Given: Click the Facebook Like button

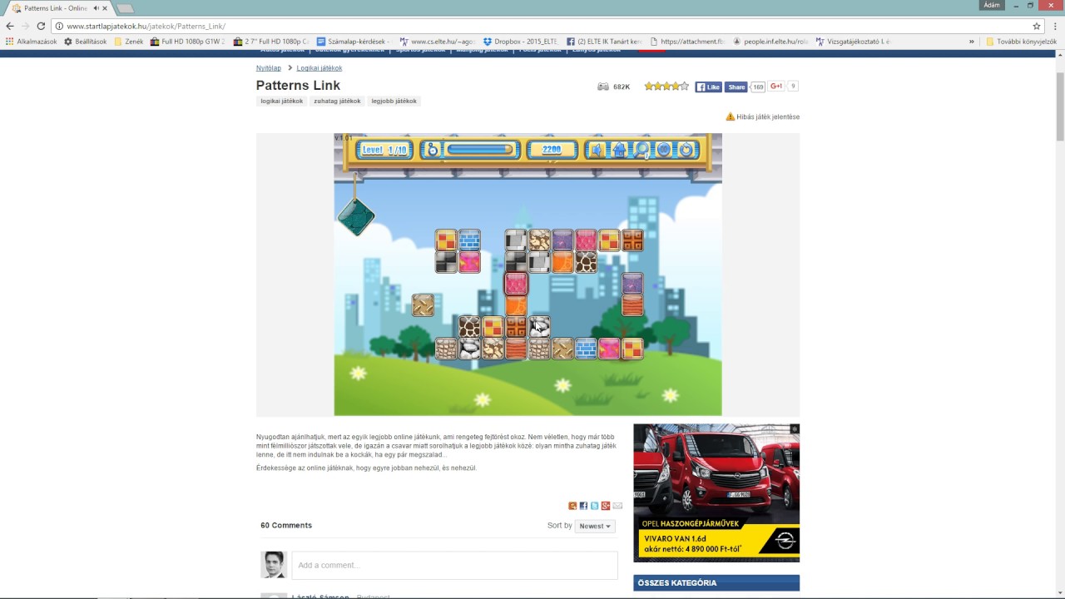Looking at the screenshot, I should point(709,87).
